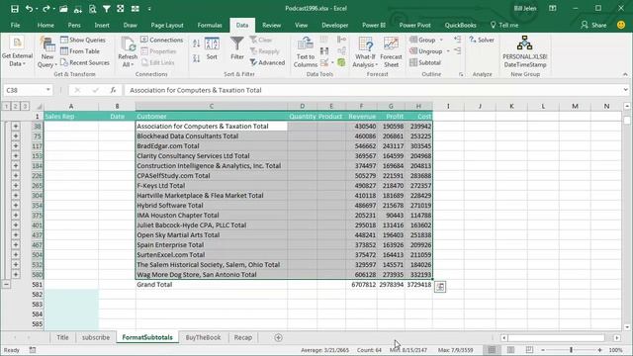Open the Subtotal dialog
This screenshot has height=356, width=633.
pos(425,62)
